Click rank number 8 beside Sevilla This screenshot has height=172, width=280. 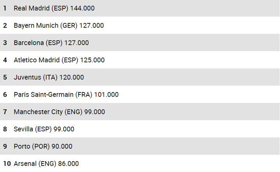tap(5, 129)
